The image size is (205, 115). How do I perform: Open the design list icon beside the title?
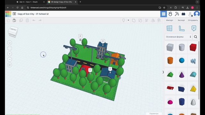click(14, 14)
